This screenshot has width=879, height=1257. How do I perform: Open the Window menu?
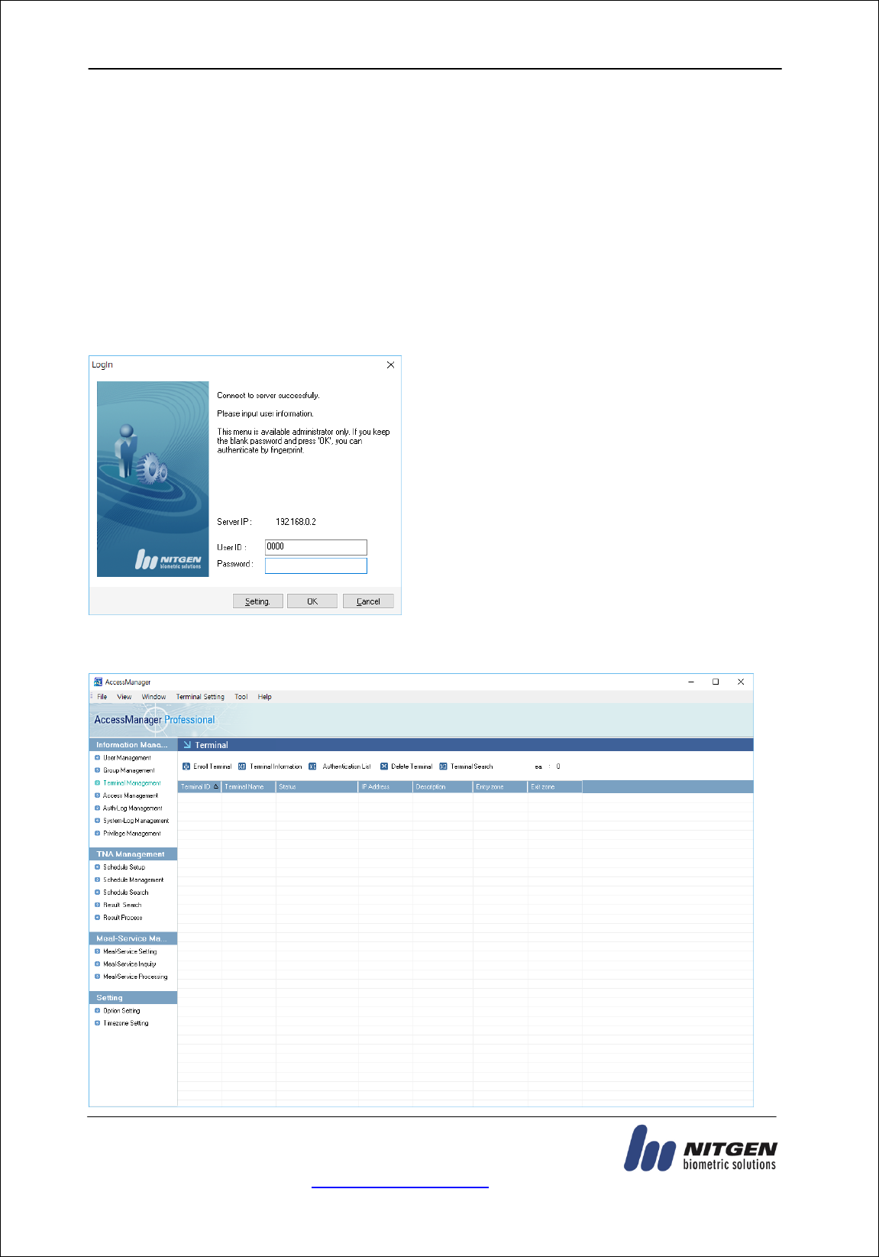pyautogui.click(x=154, y=697)
